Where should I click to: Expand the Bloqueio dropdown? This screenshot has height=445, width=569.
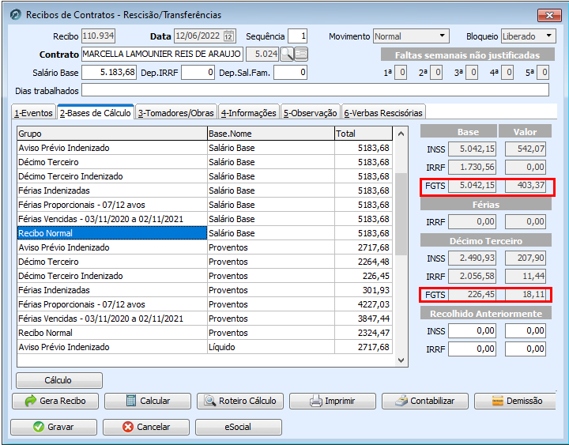pyautogui.click(x=548, y=36)
